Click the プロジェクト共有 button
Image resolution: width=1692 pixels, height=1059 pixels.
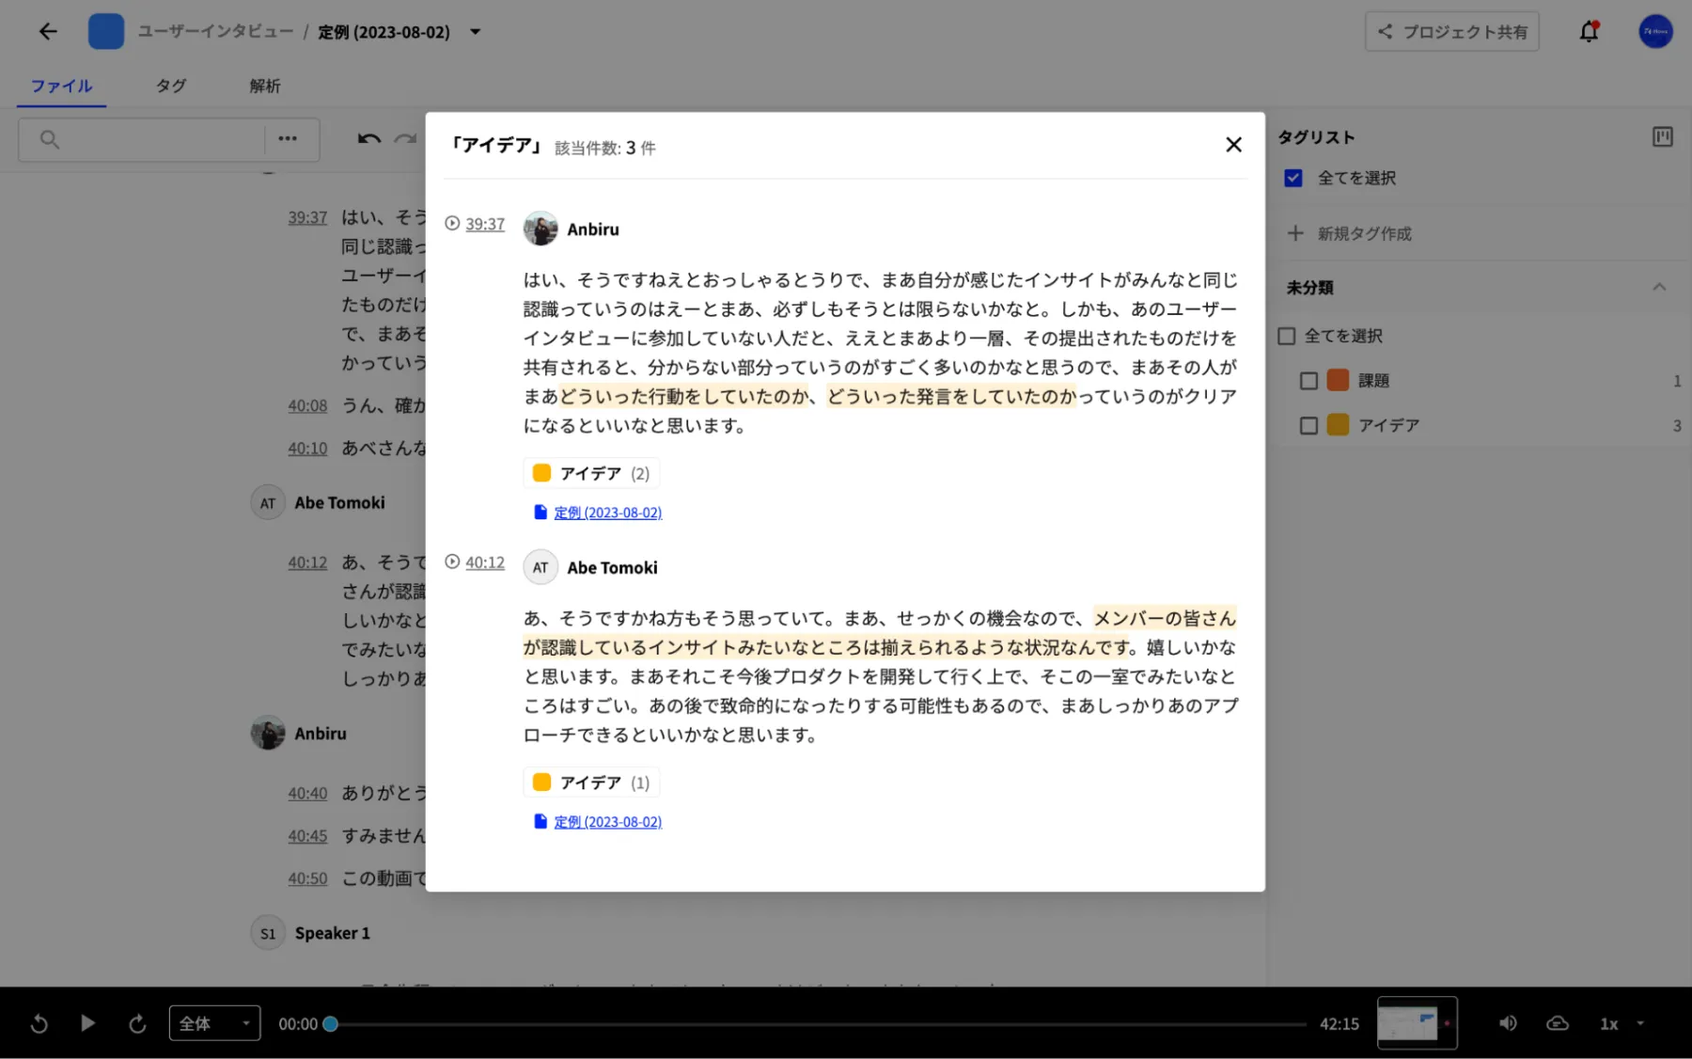pos(1451,32)
